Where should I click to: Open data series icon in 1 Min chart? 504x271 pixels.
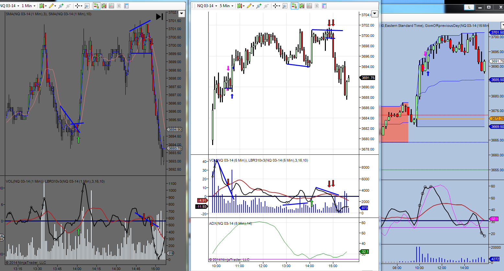click(104, 6)
